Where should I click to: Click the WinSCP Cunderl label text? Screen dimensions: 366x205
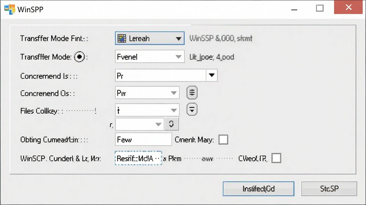pyautogui.click(x=60, y=159)
